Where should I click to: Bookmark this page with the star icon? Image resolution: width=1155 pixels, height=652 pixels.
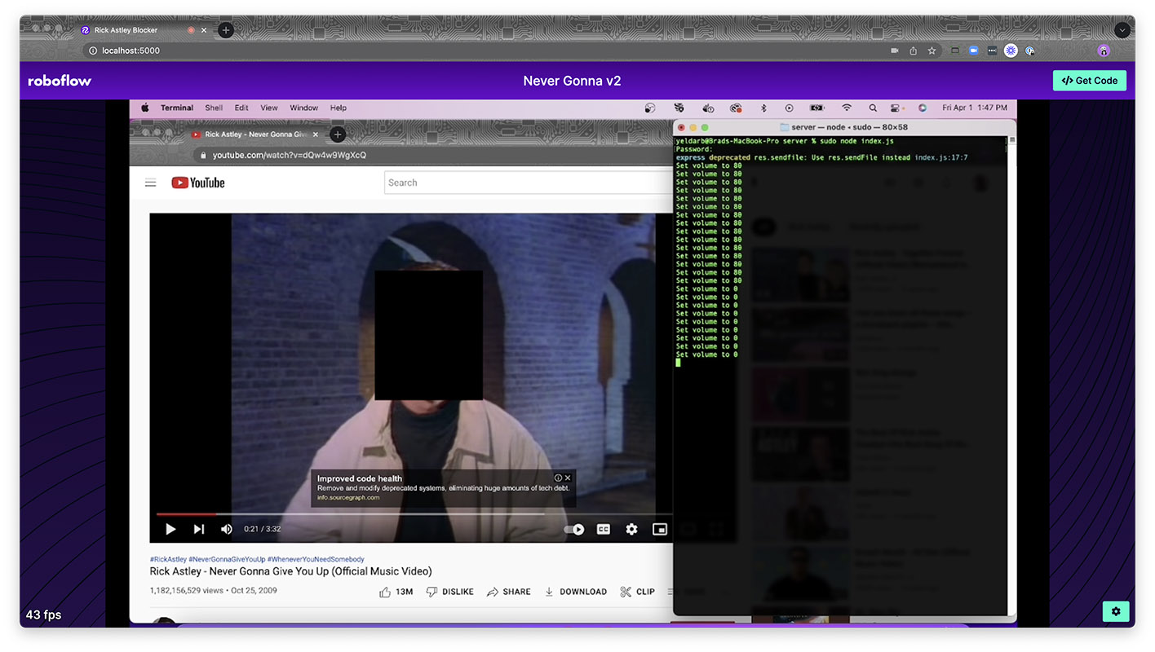(x=932, y=51)
